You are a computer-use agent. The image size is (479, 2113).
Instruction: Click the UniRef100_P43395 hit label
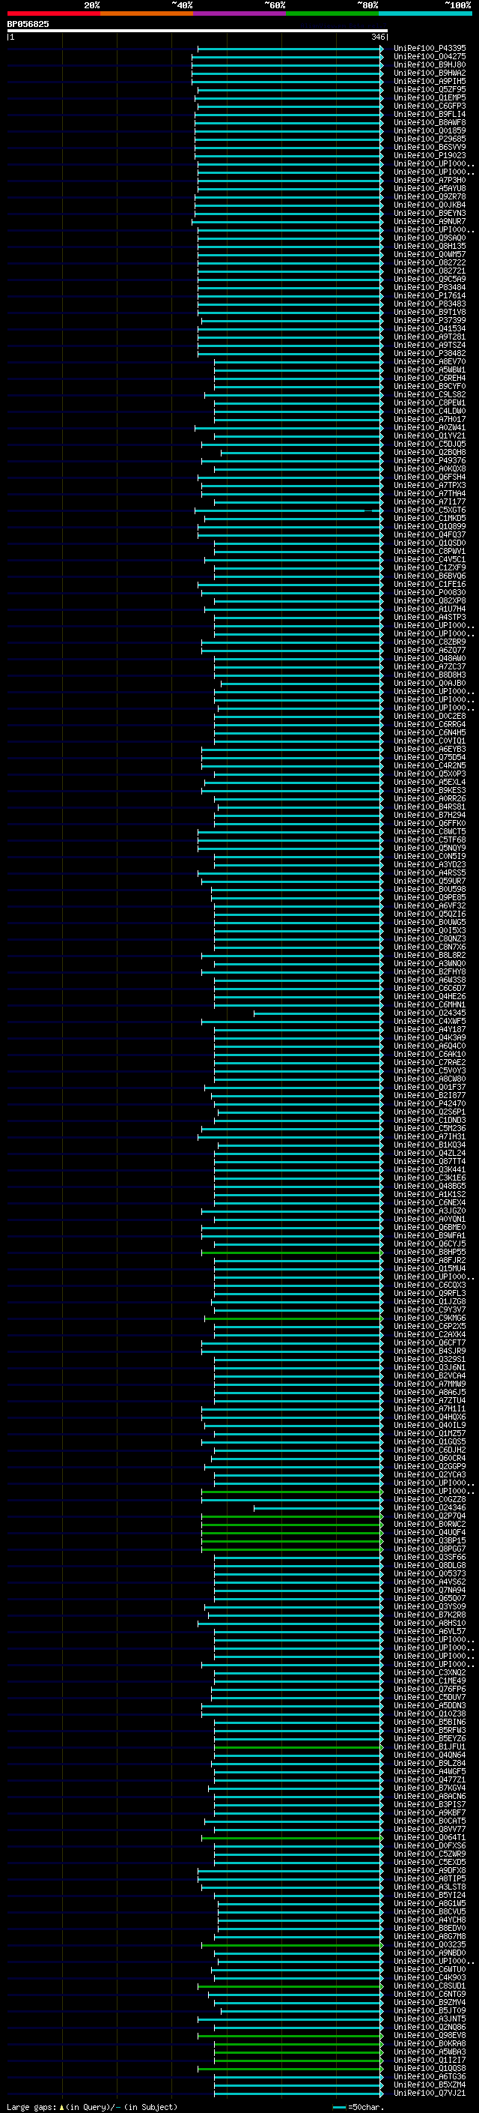[x=429, y=49]
